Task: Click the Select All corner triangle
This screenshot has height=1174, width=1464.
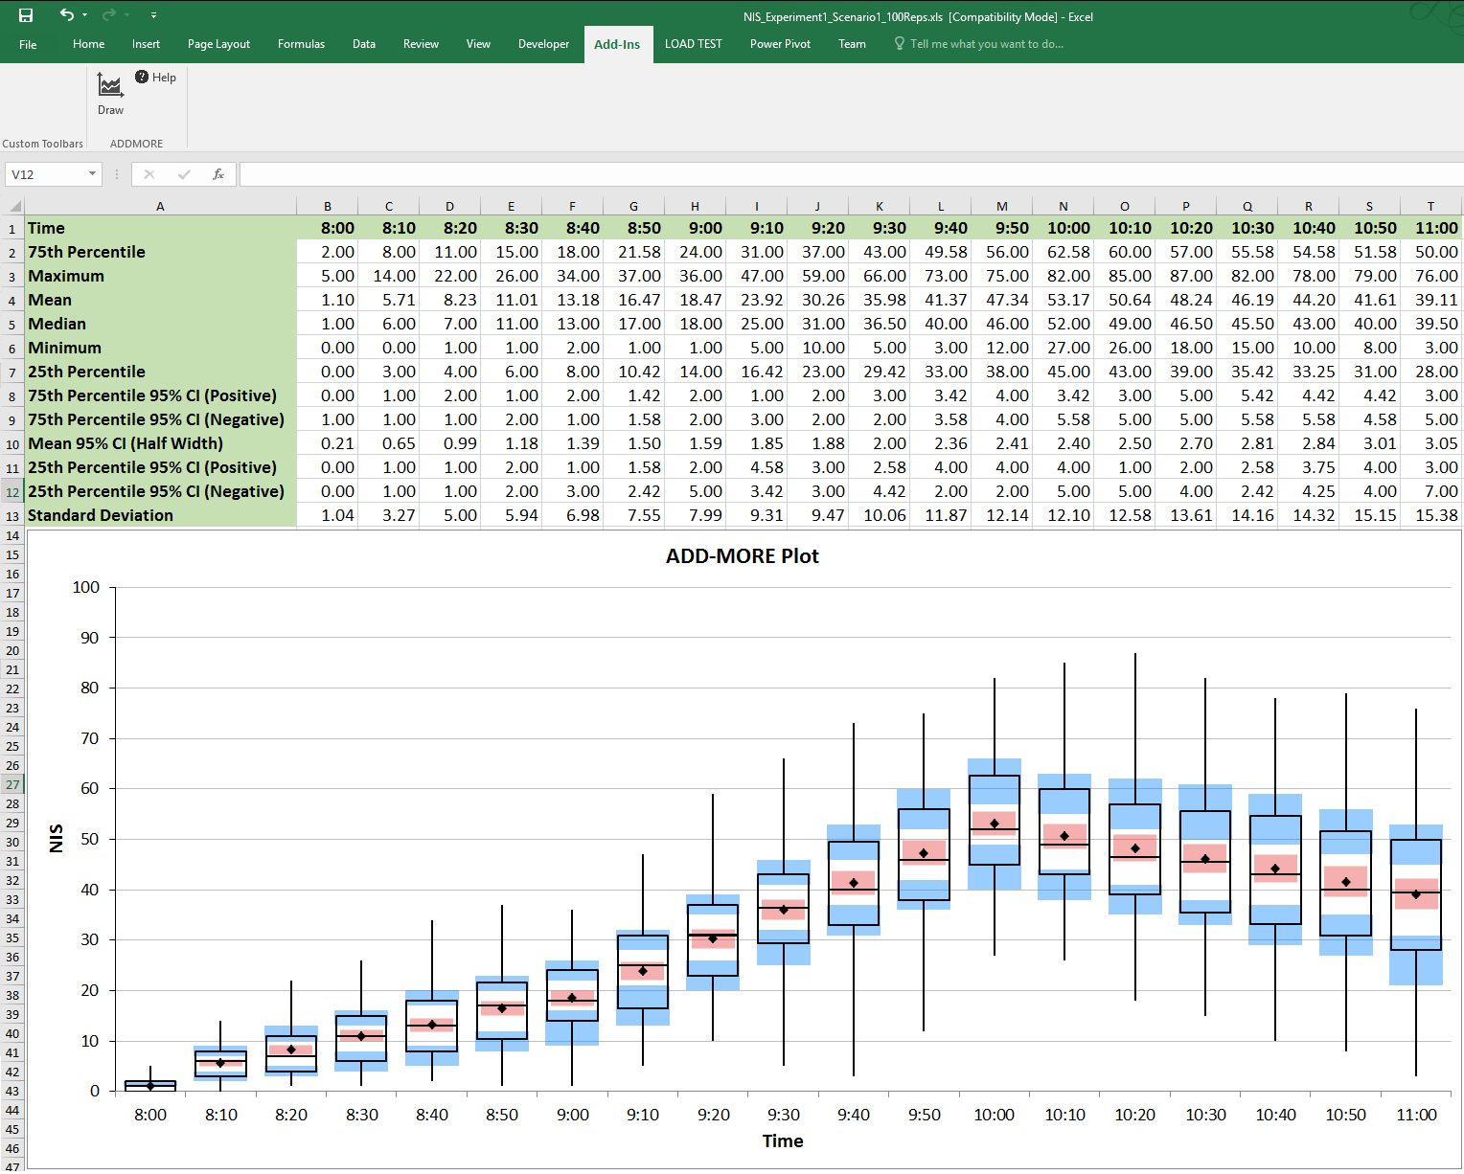Action: [13, 206]
